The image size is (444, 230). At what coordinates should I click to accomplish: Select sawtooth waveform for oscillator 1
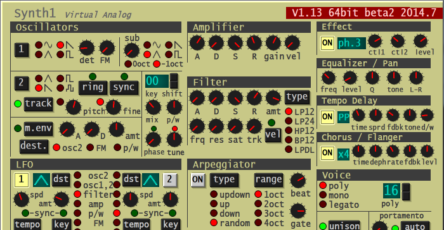tap(60, 45)
